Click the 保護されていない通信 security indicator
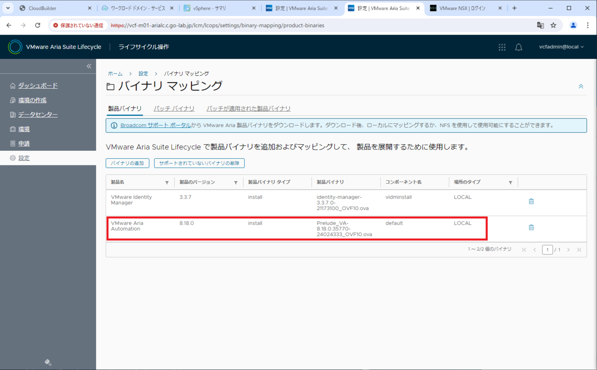The height and width of the screenshot is (370, 597). (x=78, y=25)
